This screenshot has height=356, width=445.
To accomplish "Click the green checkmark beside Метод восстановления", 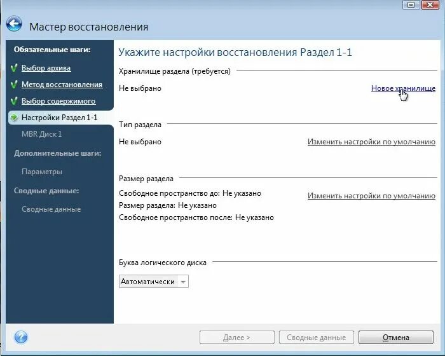I will click(14, 85).
